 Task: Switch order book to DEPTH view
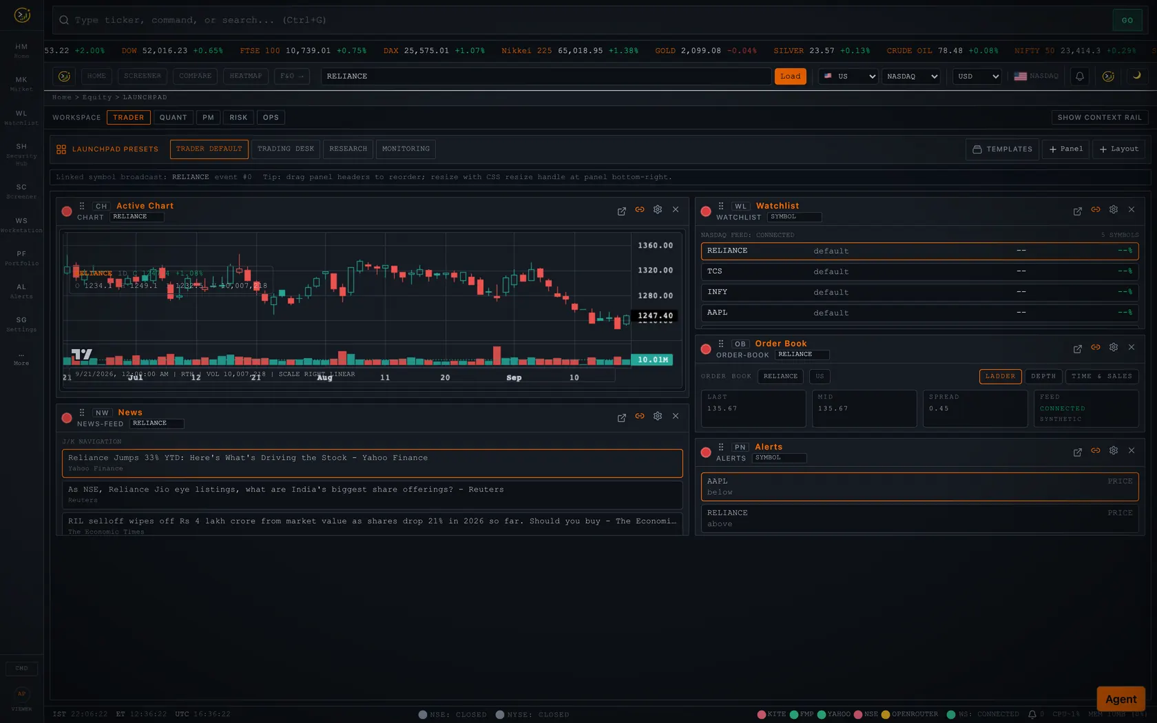tap(1043, 377)
